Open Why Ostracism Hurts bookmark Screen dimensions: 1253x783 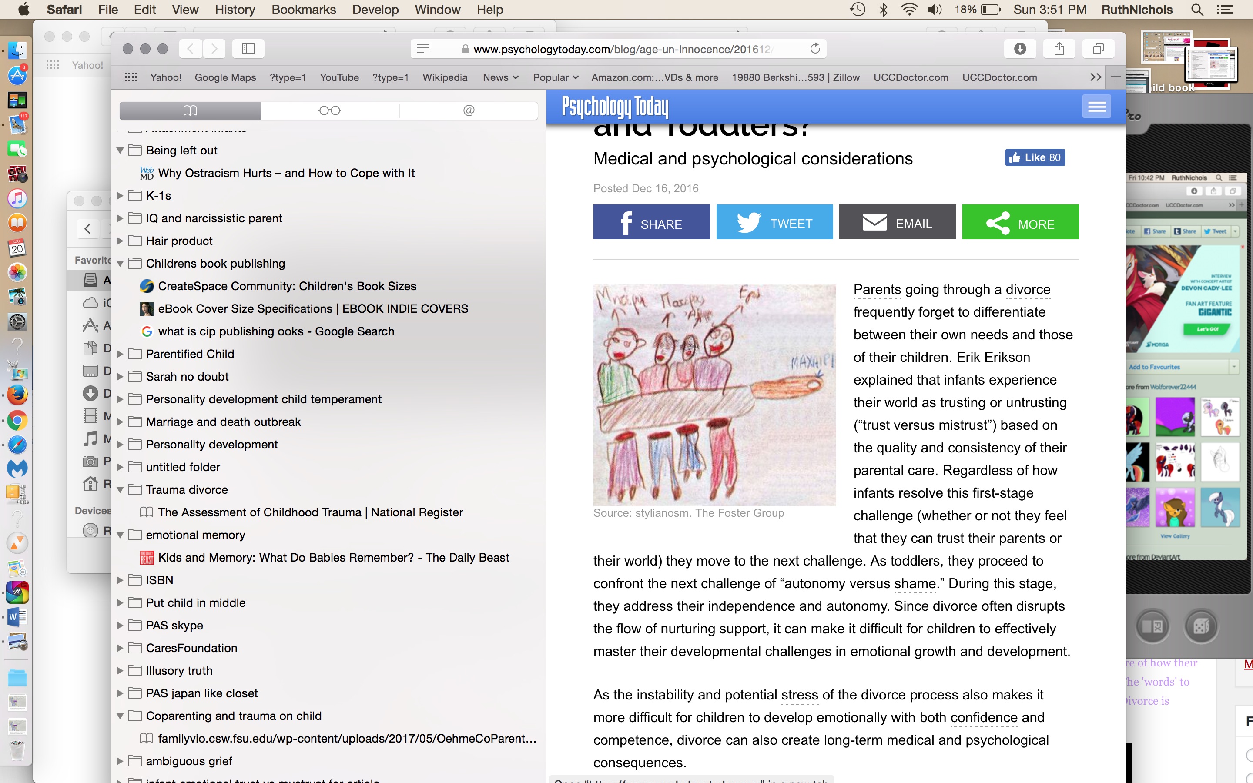[286, 173]
